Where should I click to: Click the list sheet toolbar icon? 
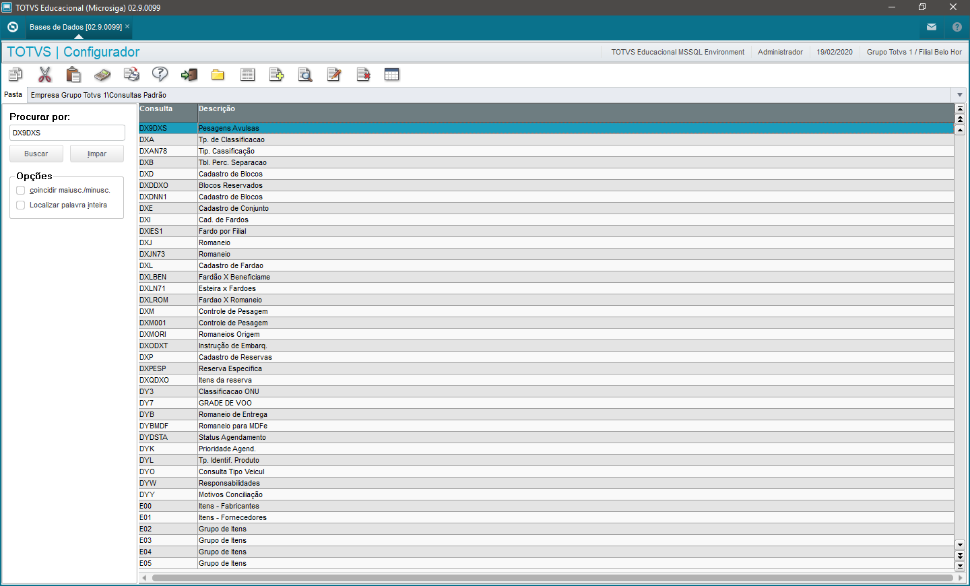[247, 74]
